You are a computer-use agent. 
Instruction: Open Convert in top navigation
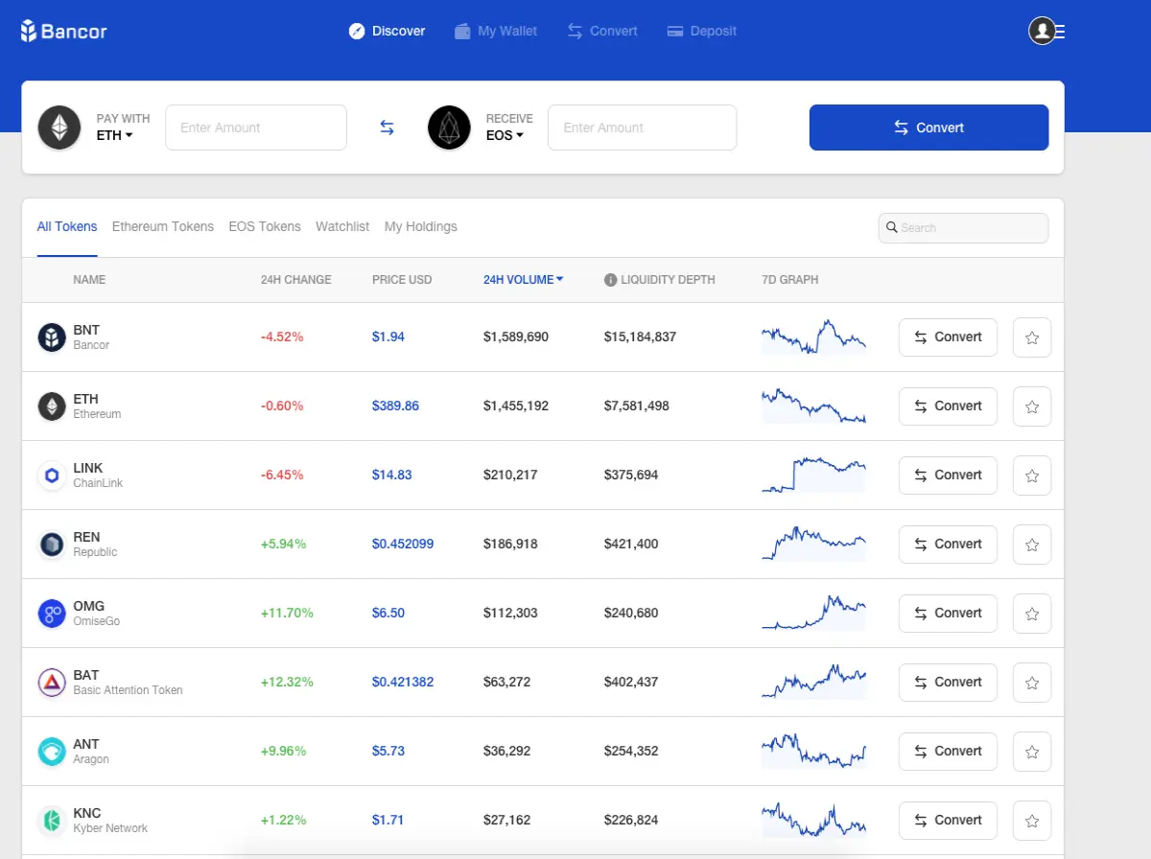click(x=602, y=31)
